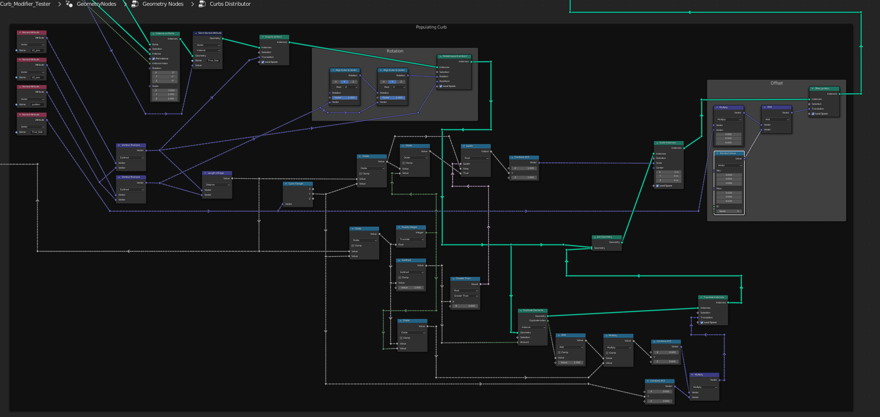Click the Result socket on Greater Than node
The image size is (880, 417).
tap(480, 284)
